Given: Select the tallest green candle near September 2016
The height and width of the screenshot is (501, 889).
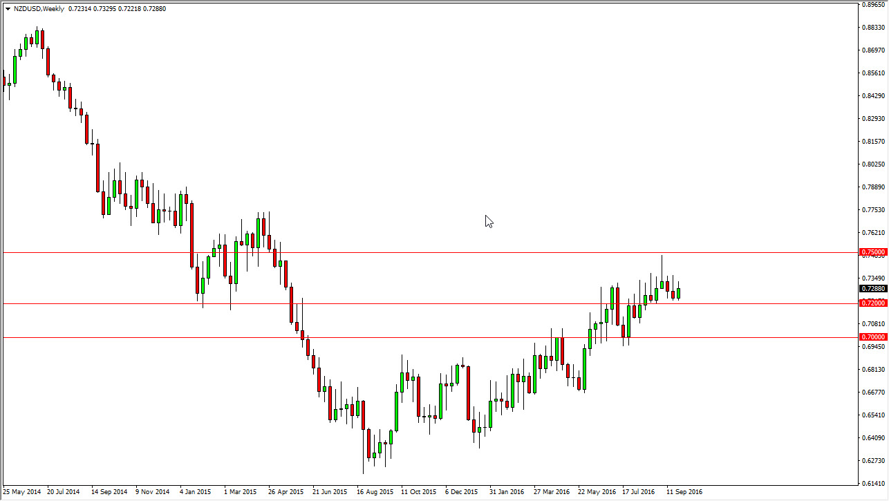Looking at the screenshot, I should pyautogui.click(x=662, y=283).
